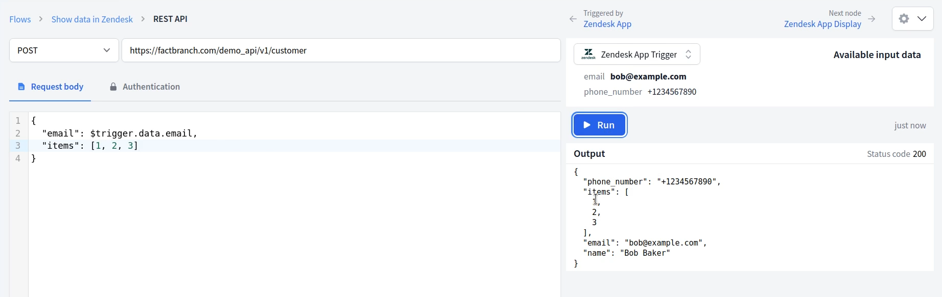Open Zendesk App Display next node link
Image resolution: width=942 pixels, height=297 pixels.
point(822,24)
